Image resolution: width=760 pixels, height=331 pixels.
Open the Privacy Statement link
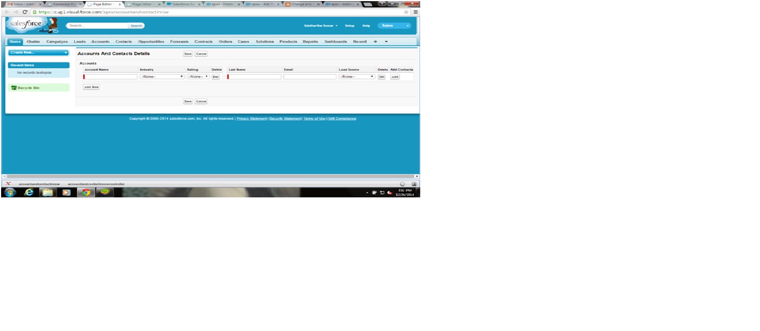[x=251, y=119]
